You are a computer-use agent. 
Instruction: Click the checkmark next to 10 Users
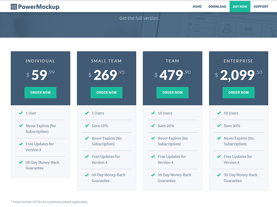[x=153, y=113]
